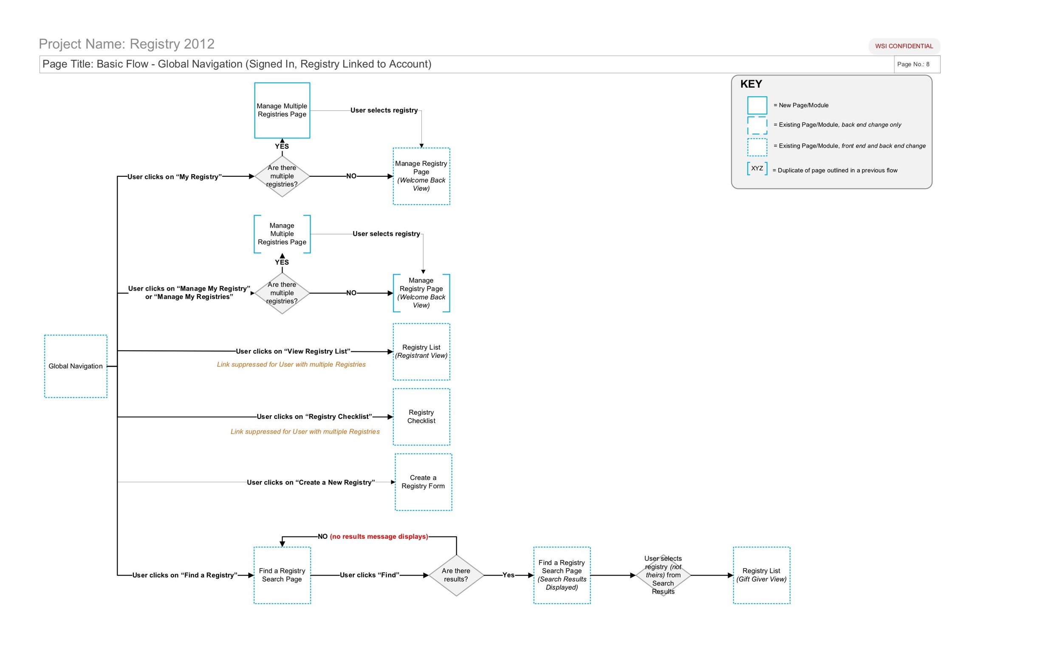Click the YES label below bracketed Registries box

[x=282, y=262]
